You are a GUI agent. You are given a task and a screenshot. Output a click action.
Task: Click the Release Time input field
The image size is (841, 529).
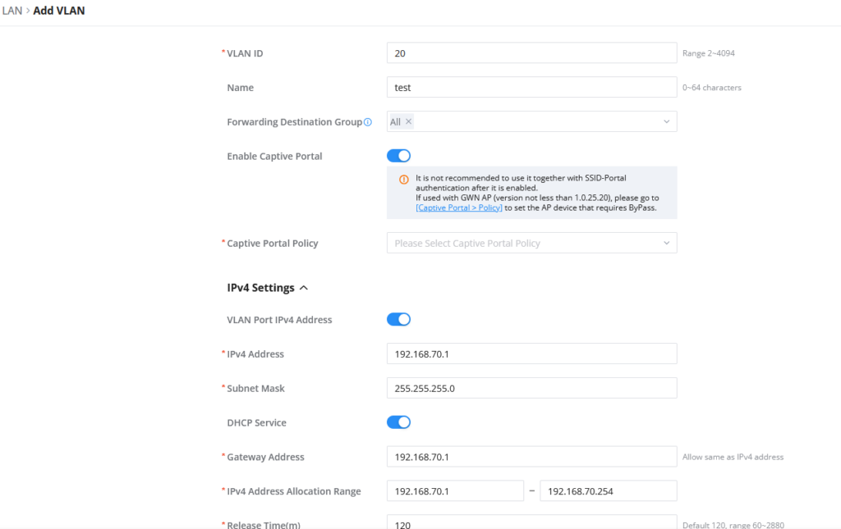[531, 522]
